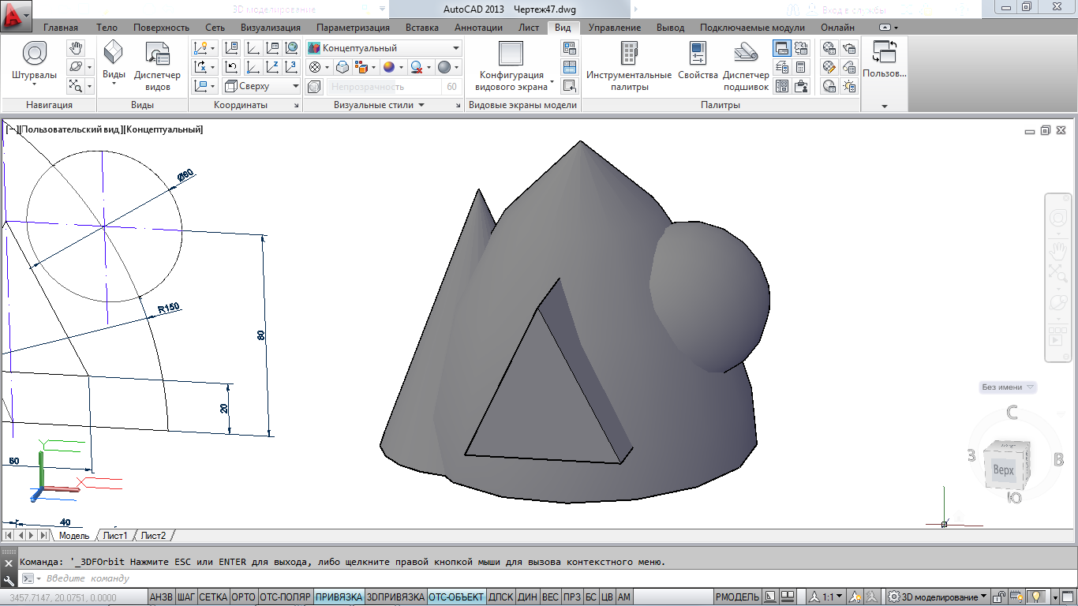Open the Концептуальный visual style dropdown
The height and width of the screenshot is (606, 1078).
[x=384, y=48]
